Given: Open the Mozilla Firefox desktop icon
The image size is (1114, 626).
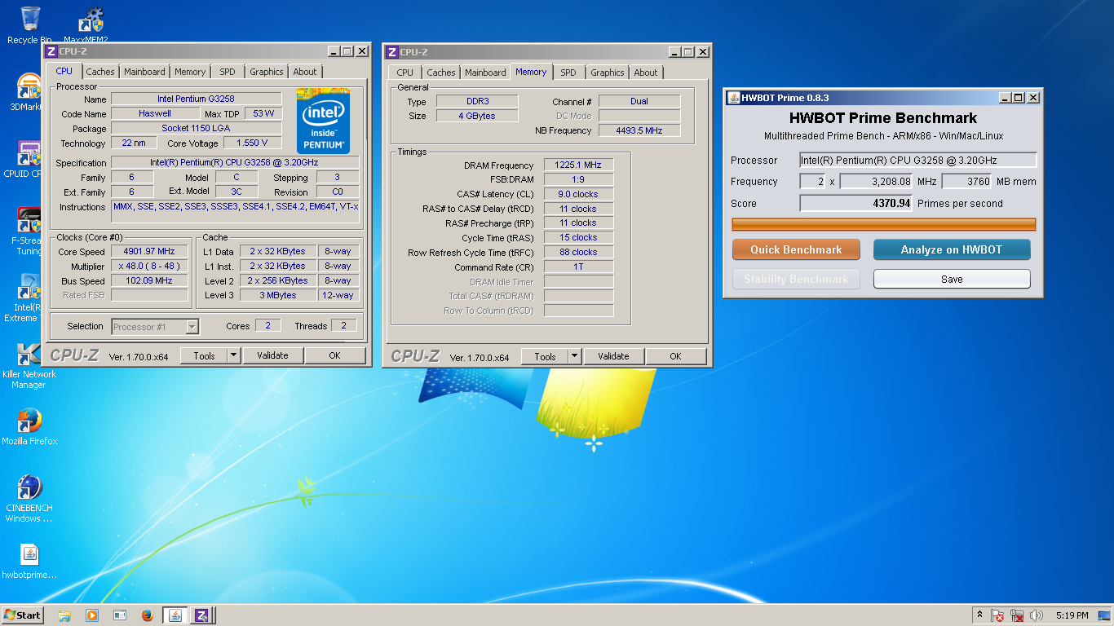Looking at the screenshot, I should (x=29, y=427).
